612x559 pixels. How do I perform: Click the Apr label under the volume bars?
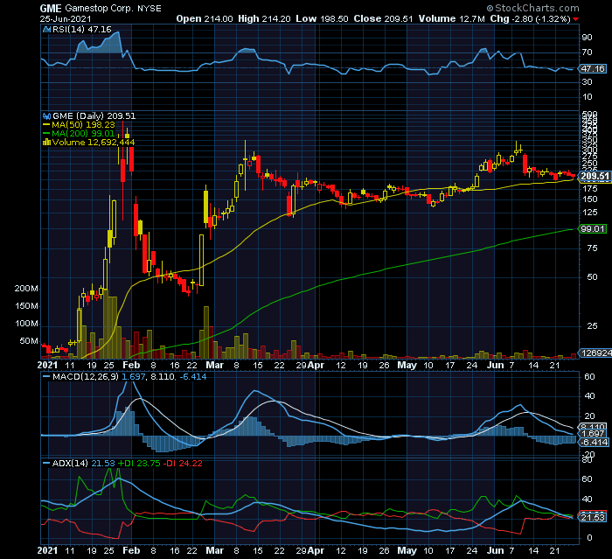(x=316, y=366)
